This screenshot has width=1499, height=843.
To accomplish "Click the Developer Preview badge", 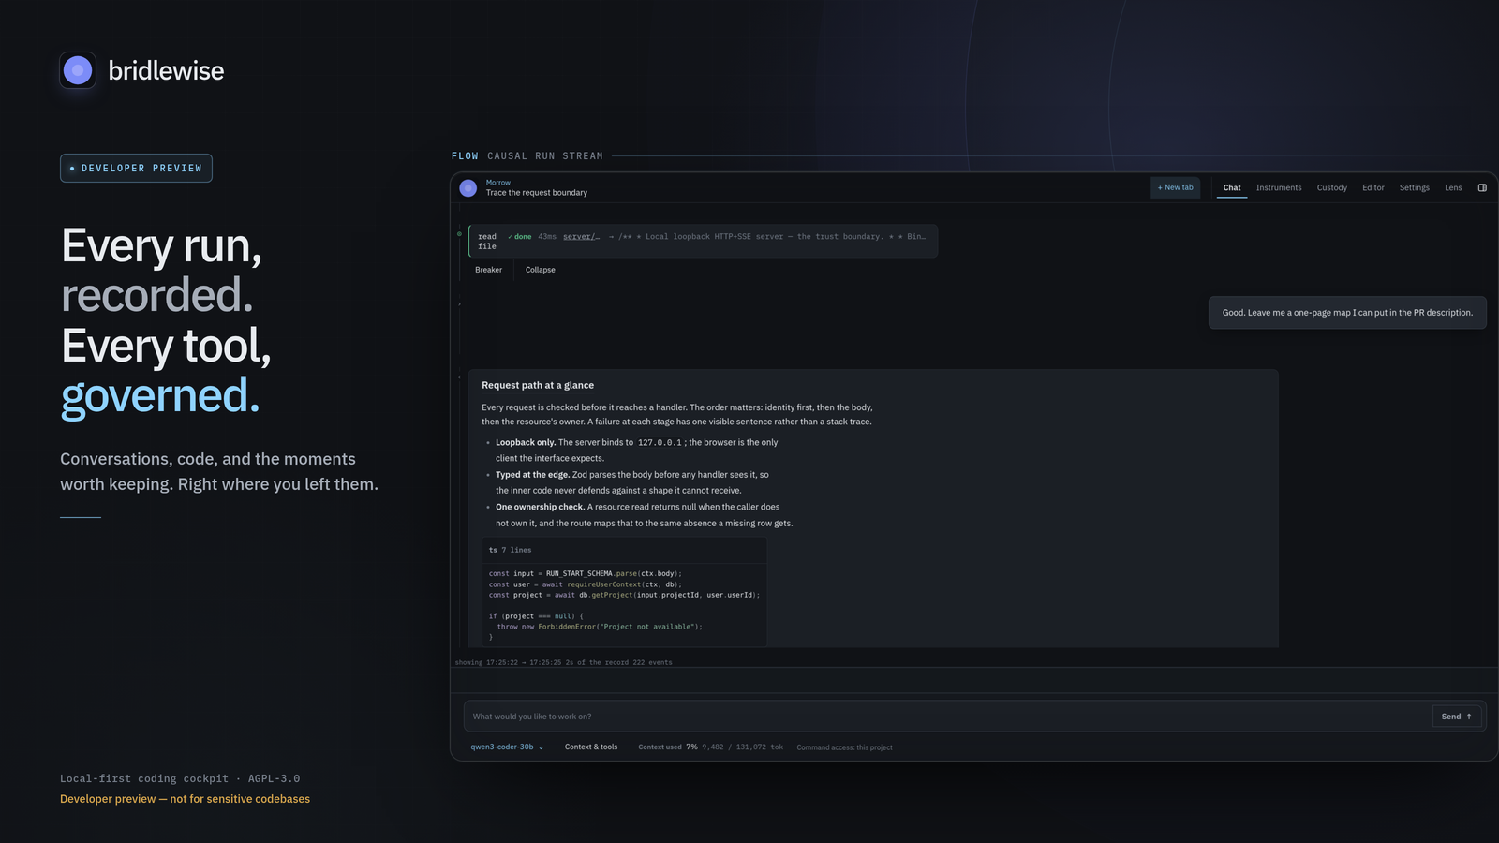I will pyautogui.click(x=136, y=168).
